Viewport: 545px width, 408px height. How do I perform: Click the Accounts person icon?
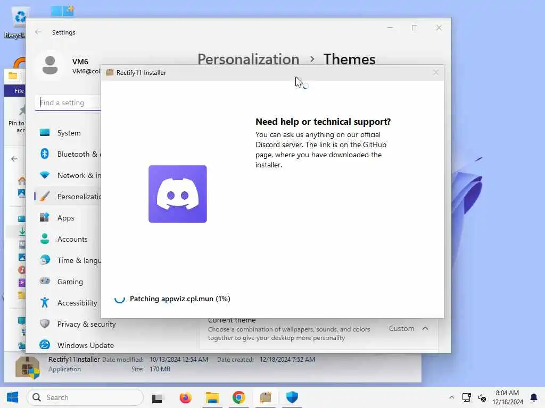(45, 239)
